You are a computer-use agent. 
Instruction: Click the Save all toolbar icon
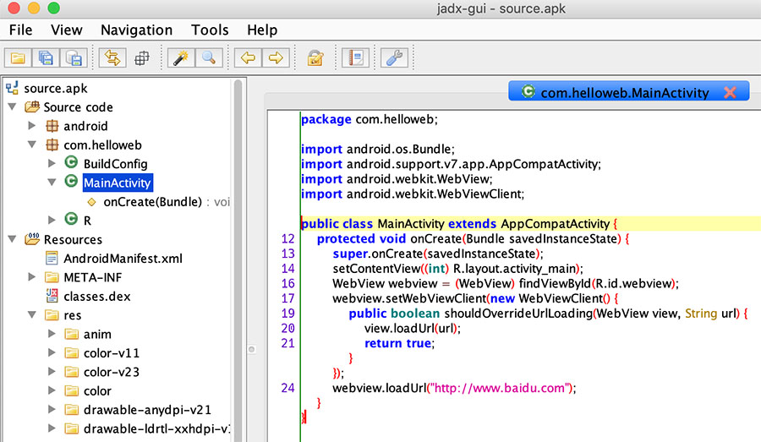pos(46,58)
